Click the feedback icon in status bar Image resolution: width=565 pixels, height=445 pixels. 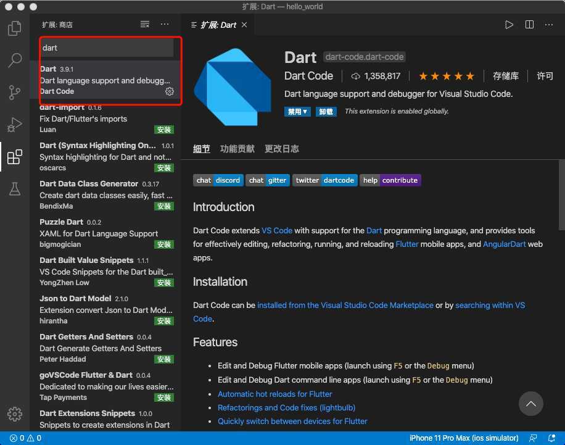point(533,438)
